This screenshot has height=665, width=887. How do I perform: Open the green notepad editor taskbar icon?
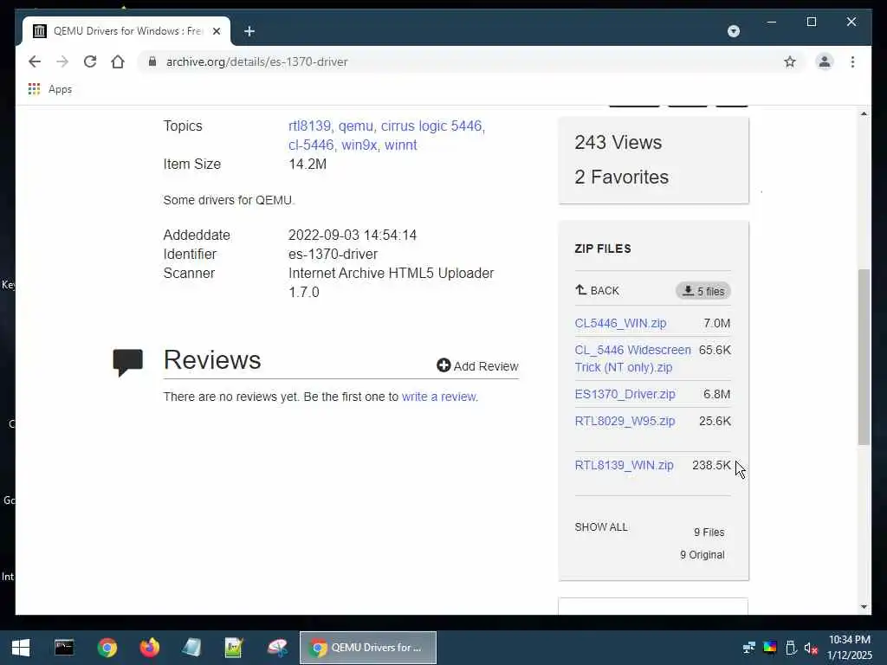point(234,648)
